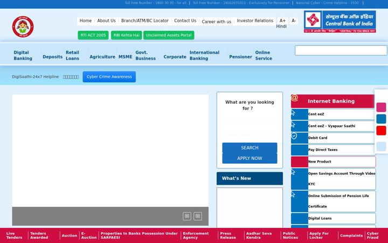Click the RTI ACT 2005 button
Viewport: 388px width, 243px height.
pos(93,35)
